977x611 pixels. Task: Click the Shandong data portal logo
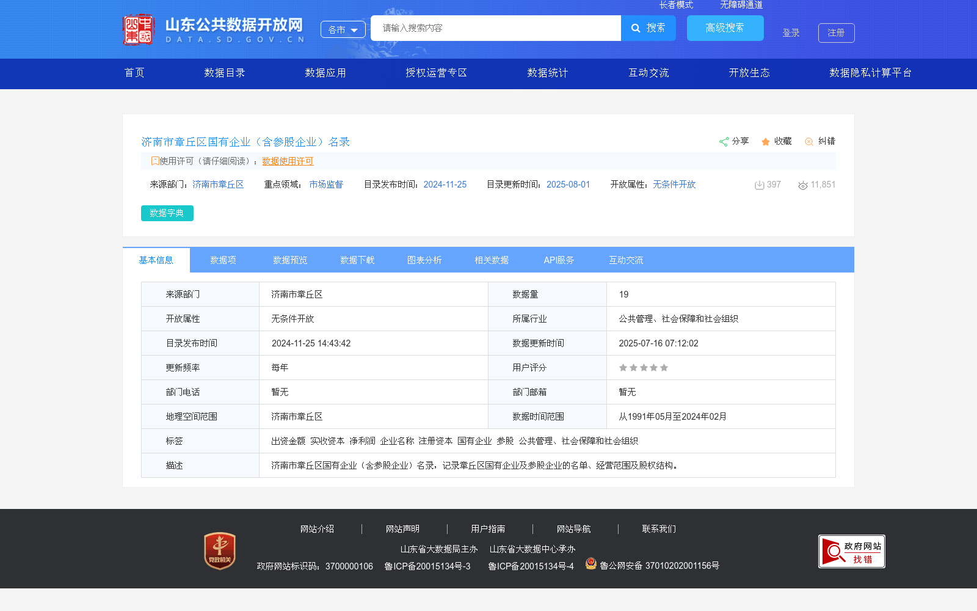click(214, 29)
